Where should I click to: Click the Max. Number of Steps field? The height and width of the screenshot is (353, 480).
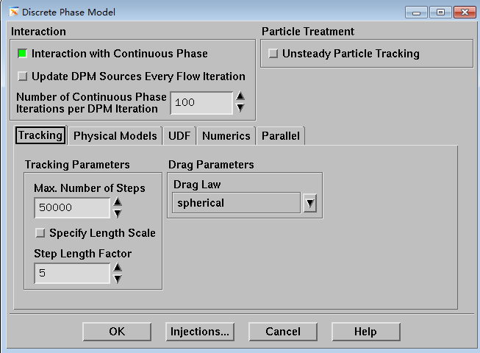click(x=71, y=208)
